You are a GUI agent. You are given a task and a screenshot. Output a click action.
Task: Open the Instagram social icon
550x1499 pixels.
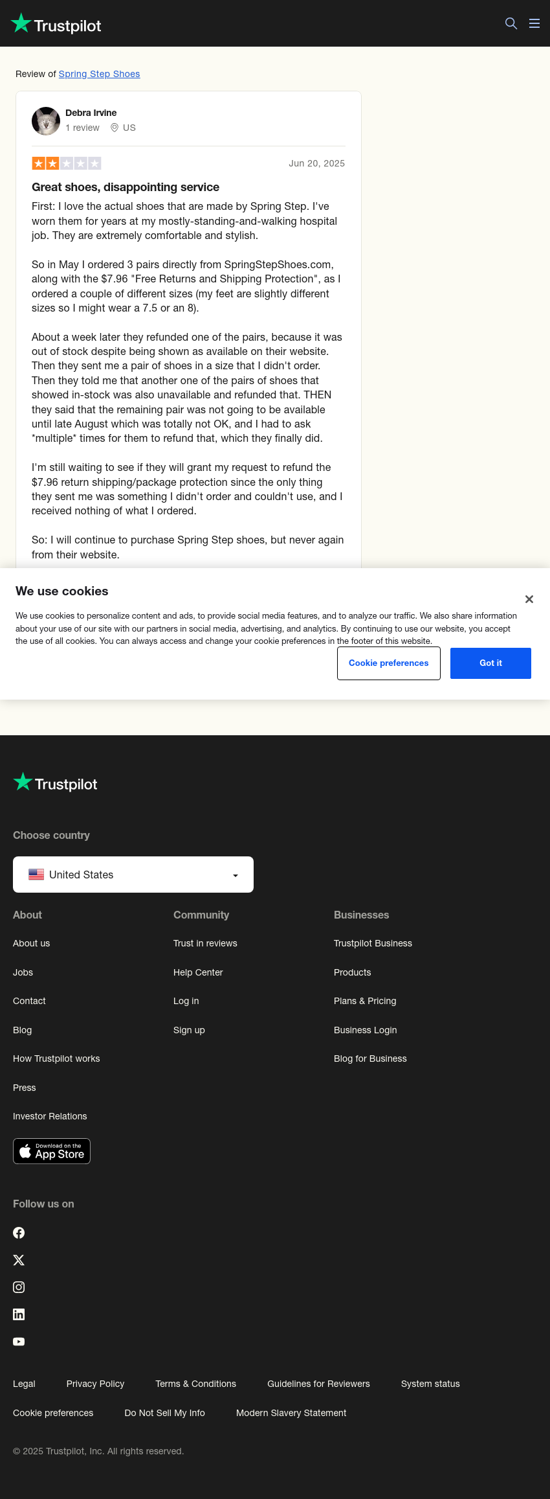(x=19, y=1287)
